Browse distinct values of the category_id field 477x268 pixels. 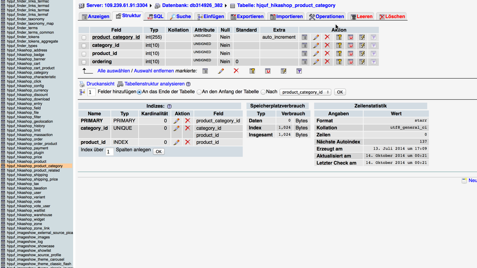pos(305,45)
